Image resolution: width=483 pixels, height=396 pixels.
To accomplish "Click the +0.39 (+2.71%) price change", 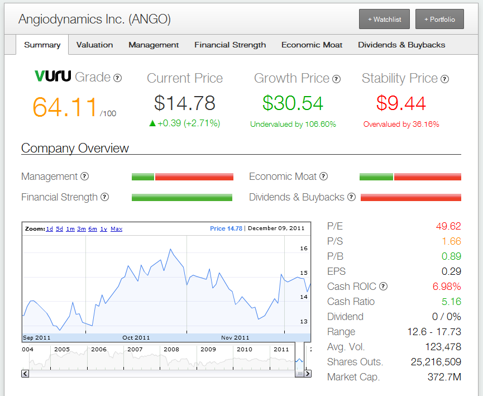I will 184,123.
